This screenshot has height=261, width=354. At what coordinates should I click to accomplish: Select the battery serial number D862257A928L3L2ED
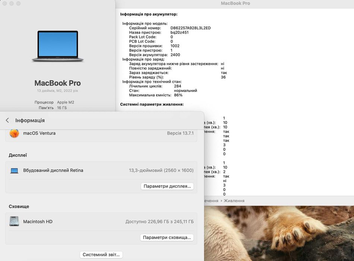click(190, 28)
